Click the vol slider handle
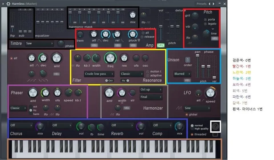 (x=161, y=26)
